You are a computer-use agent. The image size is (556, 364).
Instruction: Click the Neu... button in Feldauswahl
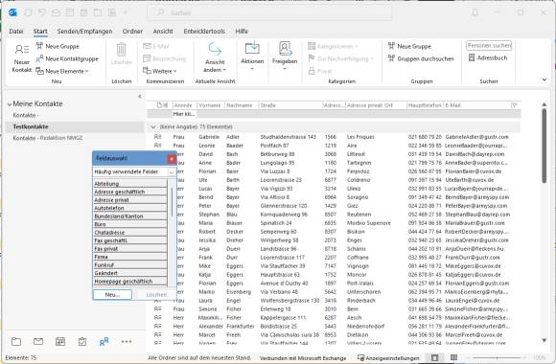tap(112, 294)
